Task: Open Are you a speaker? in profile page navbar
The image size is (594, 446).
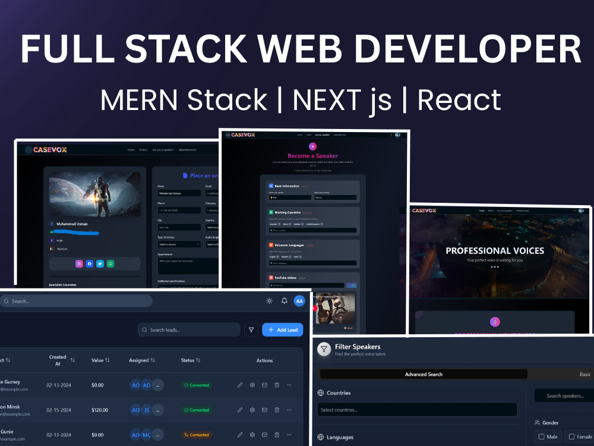Action: click(x=163, y=150)
